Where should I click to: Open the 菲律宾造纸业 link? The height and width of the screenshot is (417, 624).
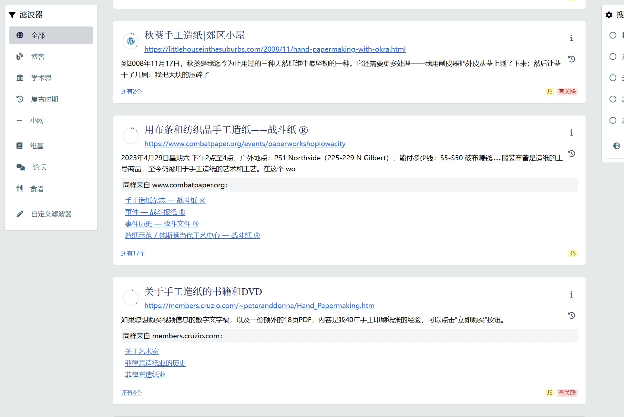coord(145,374)
